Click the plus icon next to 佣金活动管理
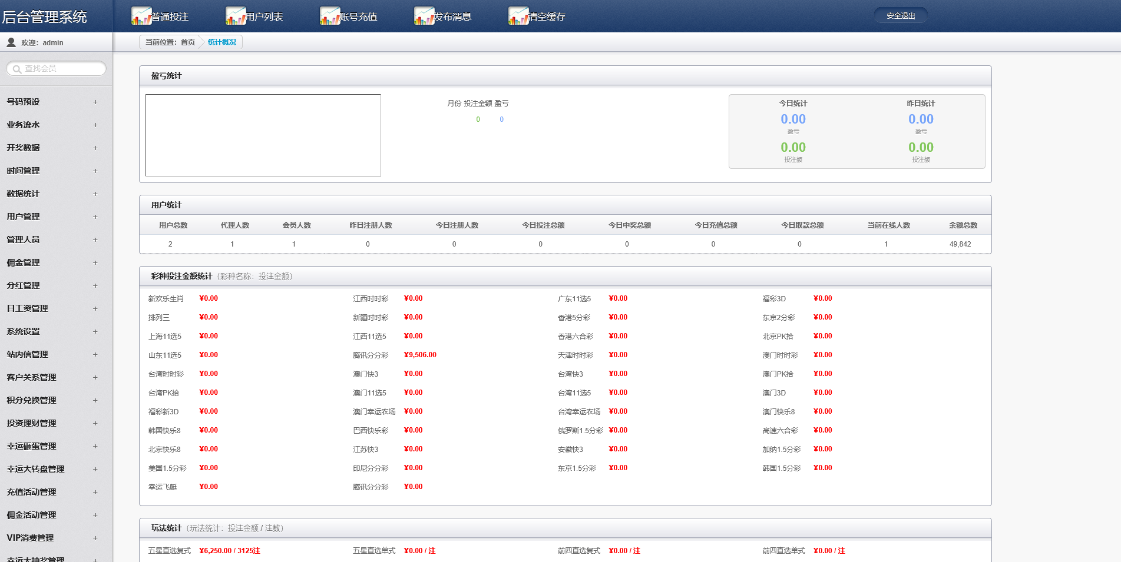 (95, 515)
